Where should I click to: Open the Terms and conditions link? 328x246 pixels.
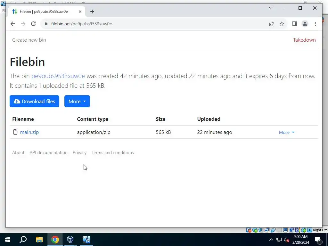coord(112,153)
